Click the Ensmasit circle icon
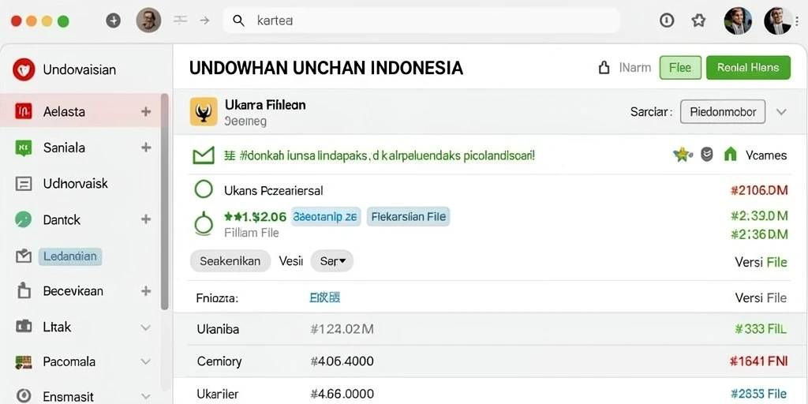Image resolution: width=808 pixels, height=404 pixels. (x=24, y=396)
